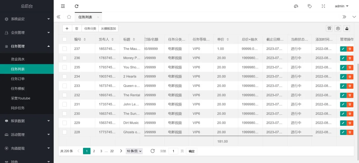Image resolution: width=359 pixels, height=163 pixels.
Task: Click the print icon above the table
Action: [338, 28]
